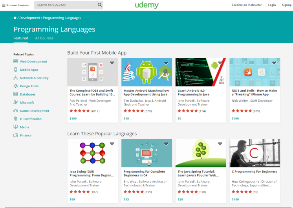Click the Signup link
The width and height of the screenshot is (293, 208).
point(287,5)
